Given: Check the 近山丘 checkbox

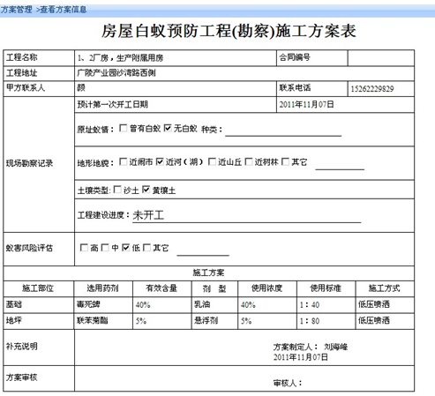Looking at the screenshot, I should coord(212,161).
